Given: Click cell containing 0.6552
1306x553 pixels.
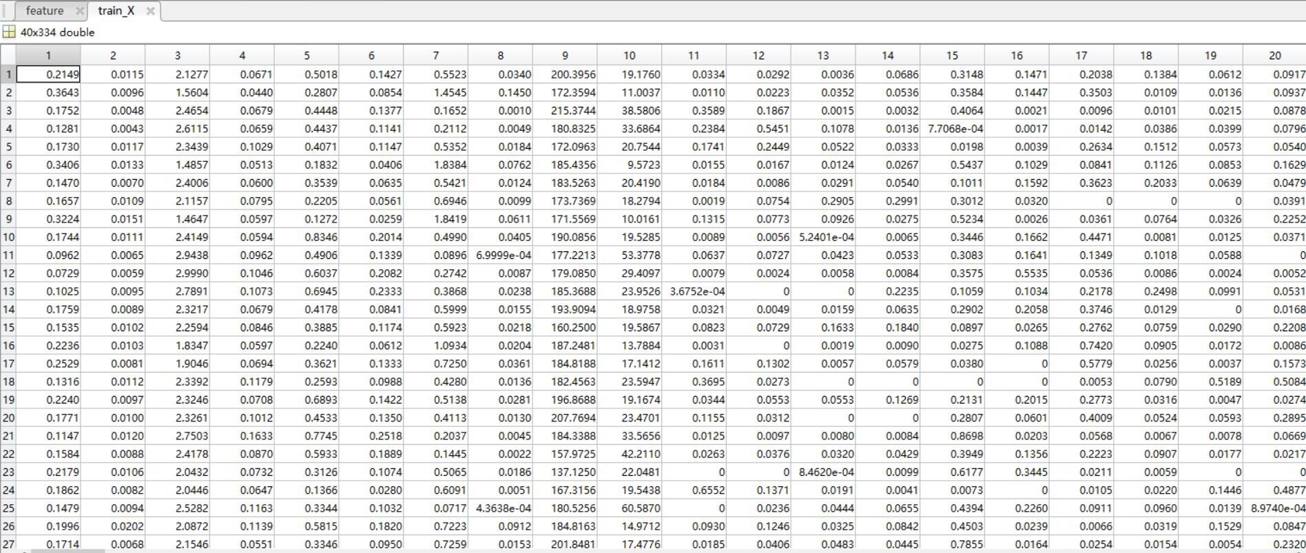Looking at the screenshot, I should point(694,490).
